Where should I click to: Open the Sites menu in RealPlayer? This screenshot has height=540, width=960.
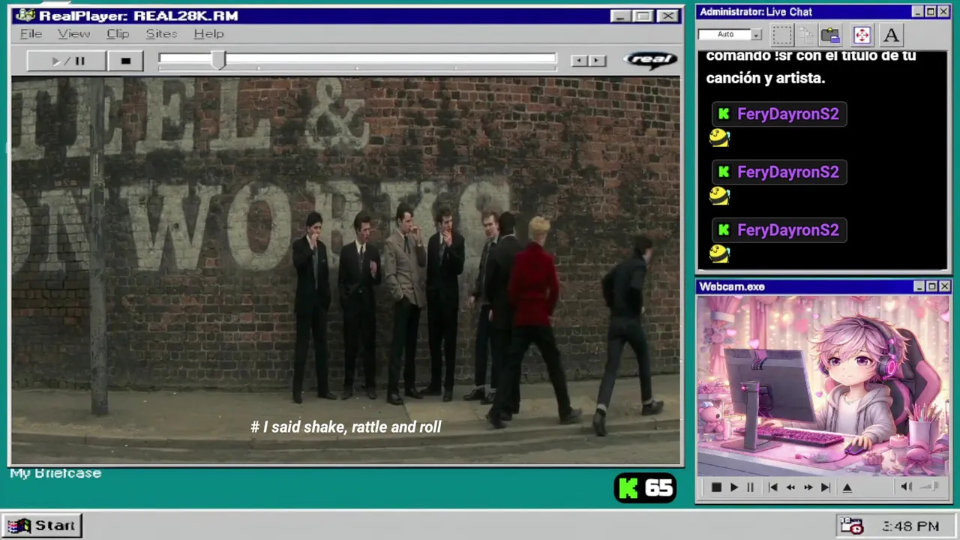tap(161, 34)
